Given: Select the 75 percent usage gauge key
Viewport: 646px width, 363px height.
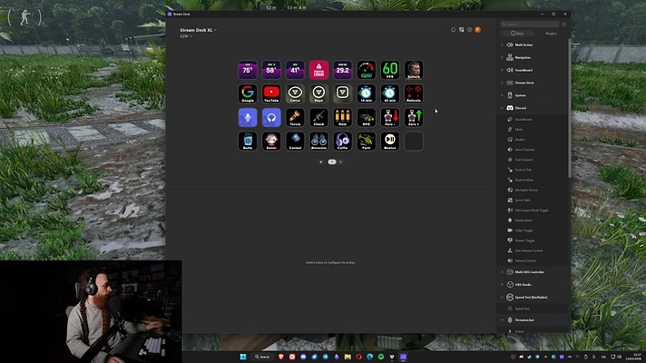Looking at the screenshot, I should tap(248, 70).
